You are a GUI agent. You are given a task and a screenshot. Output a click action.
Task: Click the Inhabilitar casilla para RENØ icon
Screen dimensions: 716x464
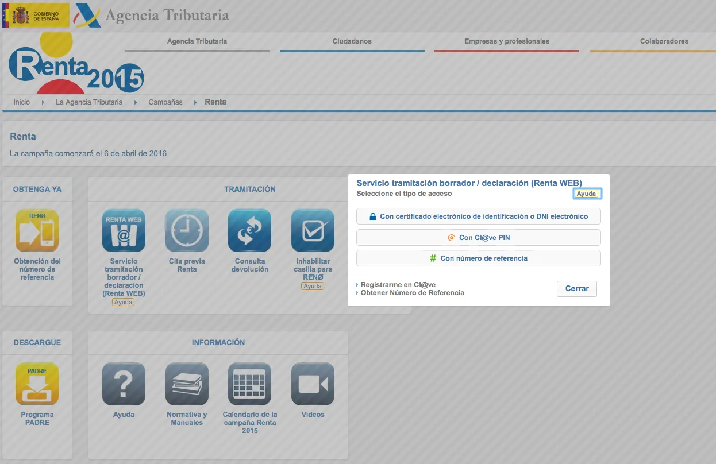[x=313, y=230]
